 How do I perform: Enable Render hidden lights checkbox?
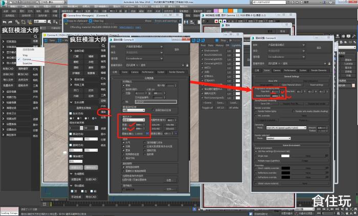click(256, 111)
